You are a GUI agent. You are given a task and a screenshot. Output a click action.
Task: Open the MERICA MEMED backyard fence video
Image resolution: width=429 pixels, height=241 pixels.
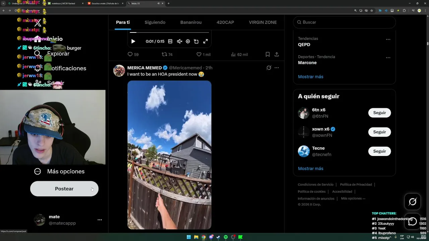(x=169, y=155)
